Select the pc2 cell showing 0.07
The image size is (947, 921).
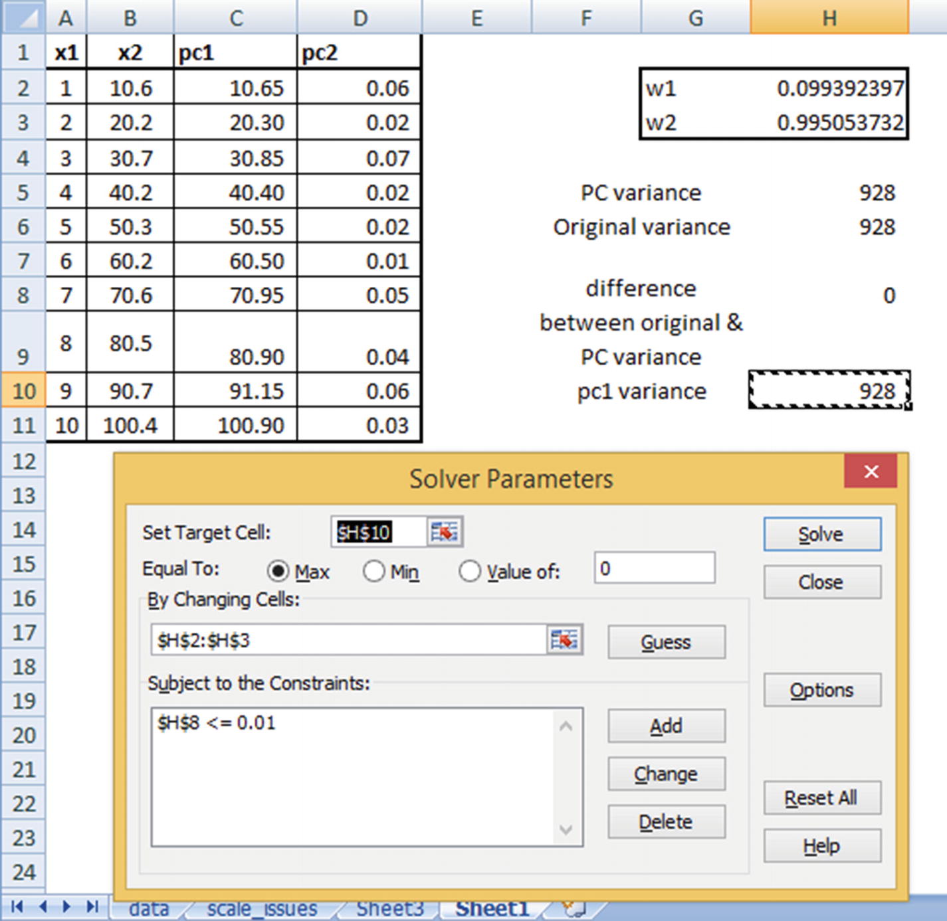(360, 158)
